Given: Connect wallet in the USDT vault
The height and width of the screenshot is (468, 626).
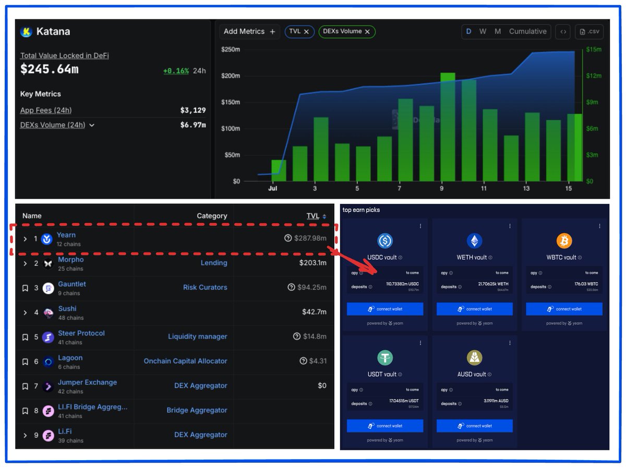Looking at the screenshot, I should [385, 426].
